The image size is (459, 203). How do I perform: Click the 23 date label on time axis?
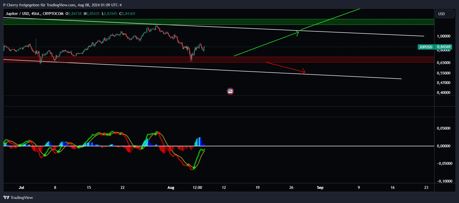tap(426, 188)
